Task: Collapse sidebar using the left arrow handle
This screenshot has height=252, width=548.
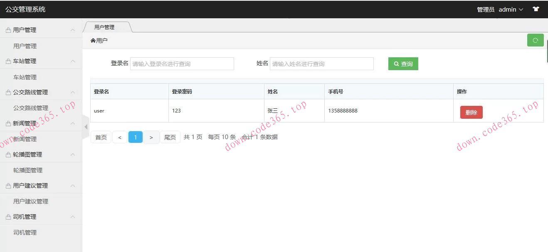Action: pyautogui.click(x=86, y=127)
